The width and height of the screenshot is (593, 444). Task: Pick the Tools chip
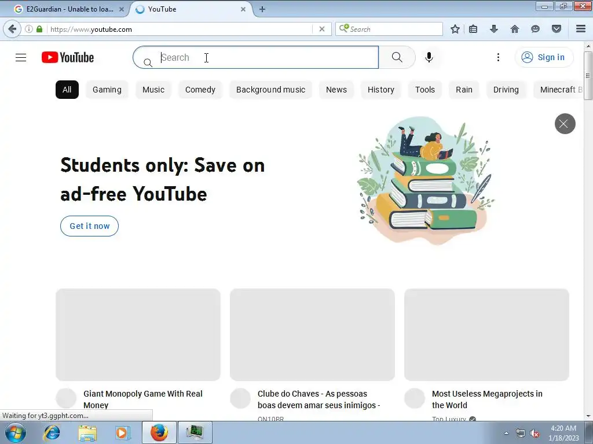click(x=424, y=90)
